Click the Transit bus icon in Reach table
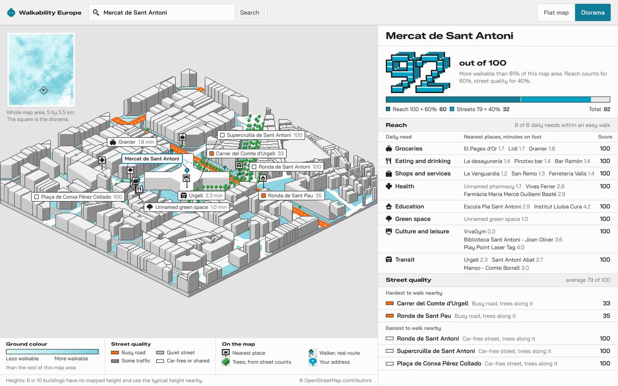 click(389, 260)
